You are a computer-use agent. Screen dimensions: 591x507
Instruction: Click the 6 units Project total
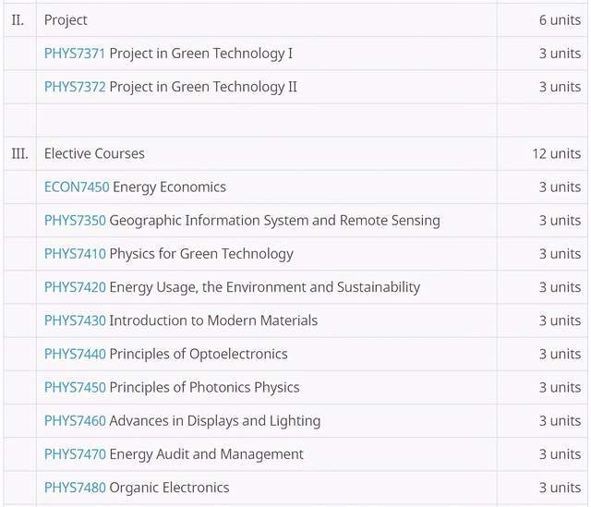click(560, 20)
